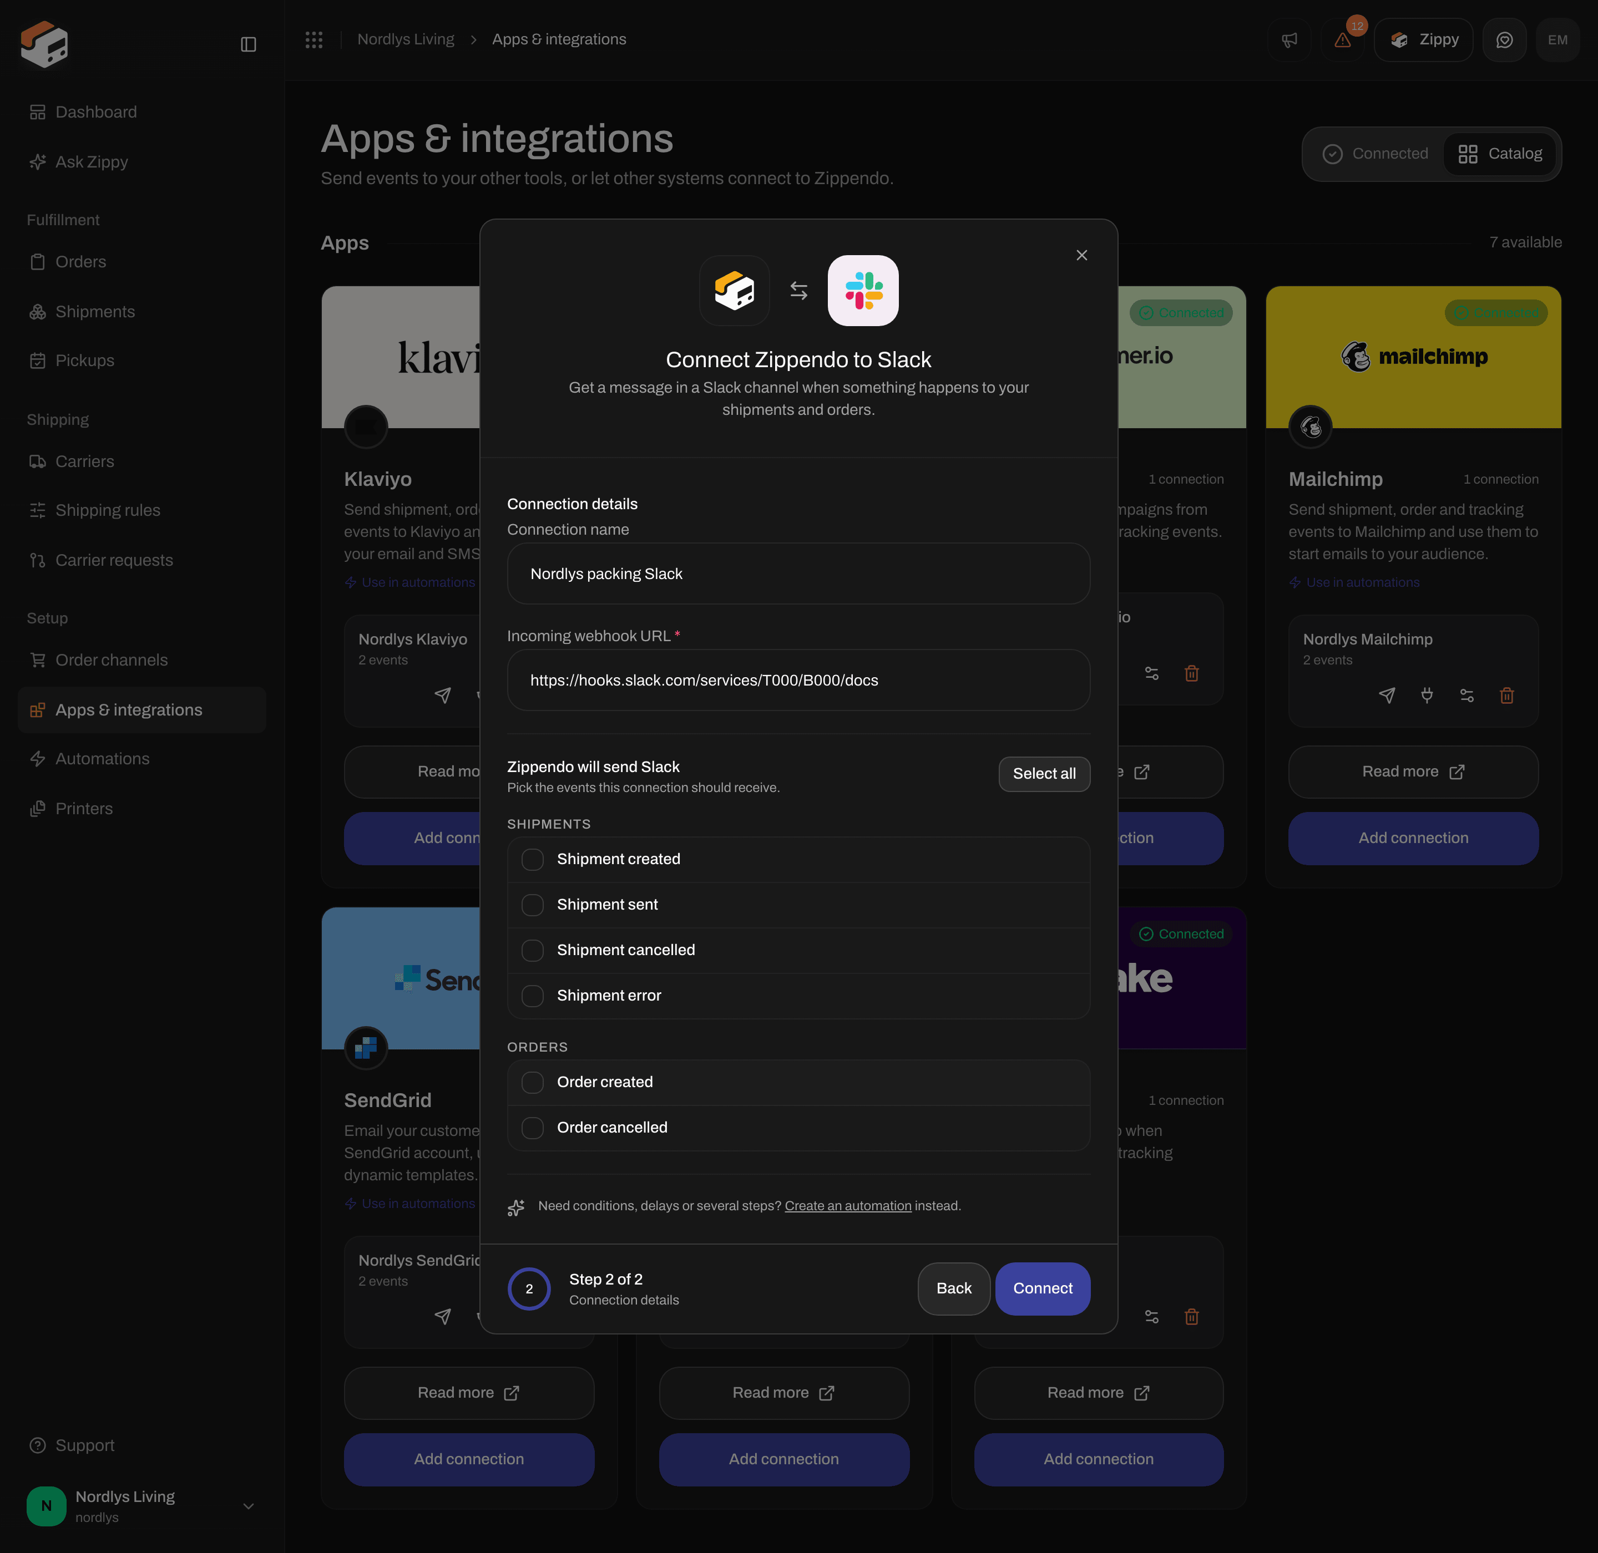Go to Dashboard in the sidebar
This screenshot has height=1553, width=1598.
coord(141,111)
